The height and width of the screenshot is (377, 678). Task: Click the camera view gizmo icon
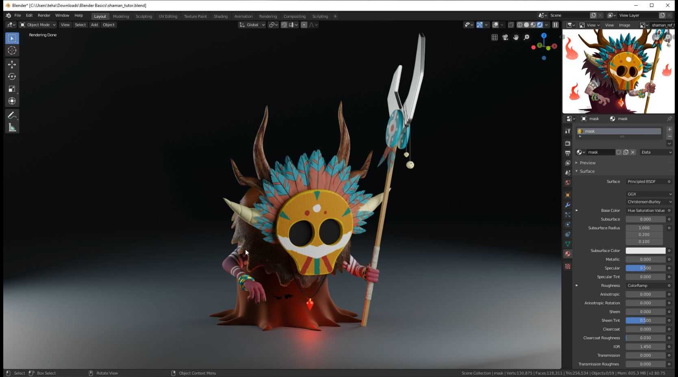click(x=505, y=37)
